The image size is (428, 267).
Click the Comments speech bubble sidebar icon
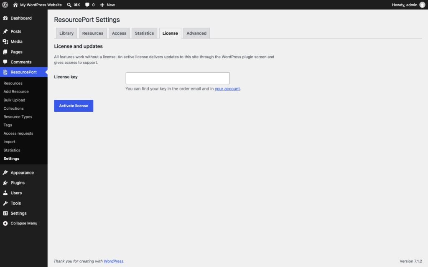tap(5, 62)
